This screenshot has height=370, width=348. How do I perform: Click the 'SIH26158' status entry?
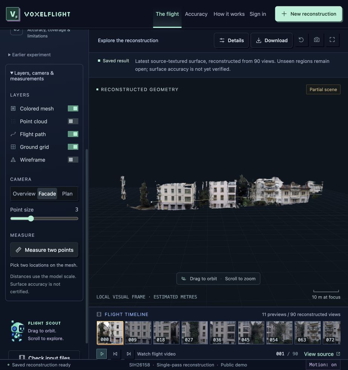click(x=139, y=365)
